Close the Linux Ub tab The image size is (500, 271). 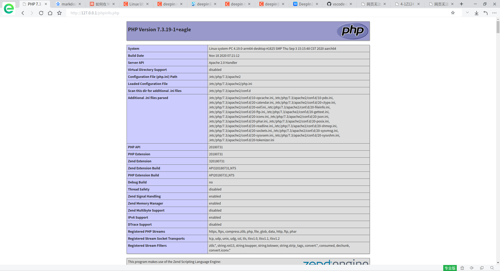(x=147, y=4)
